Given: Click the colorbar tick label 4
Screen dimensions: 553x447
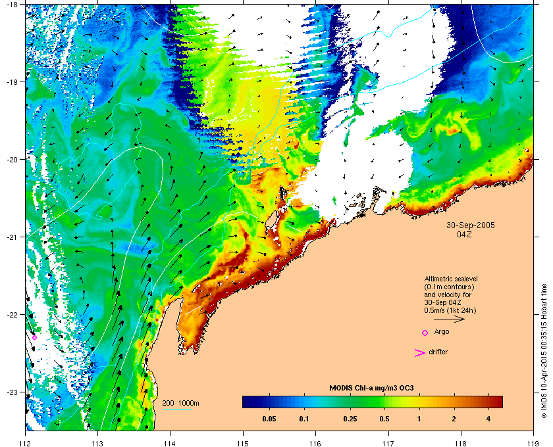Looking at the screenshot, I should pos(488,419).
